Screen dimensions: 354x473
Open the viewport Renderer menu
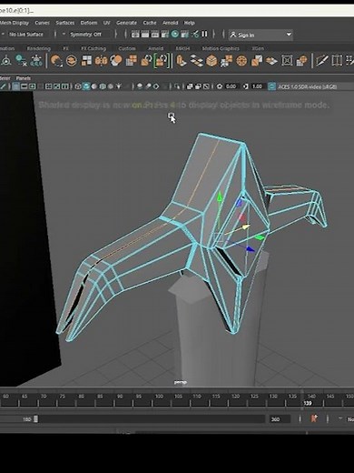click(x=5, y=78)
